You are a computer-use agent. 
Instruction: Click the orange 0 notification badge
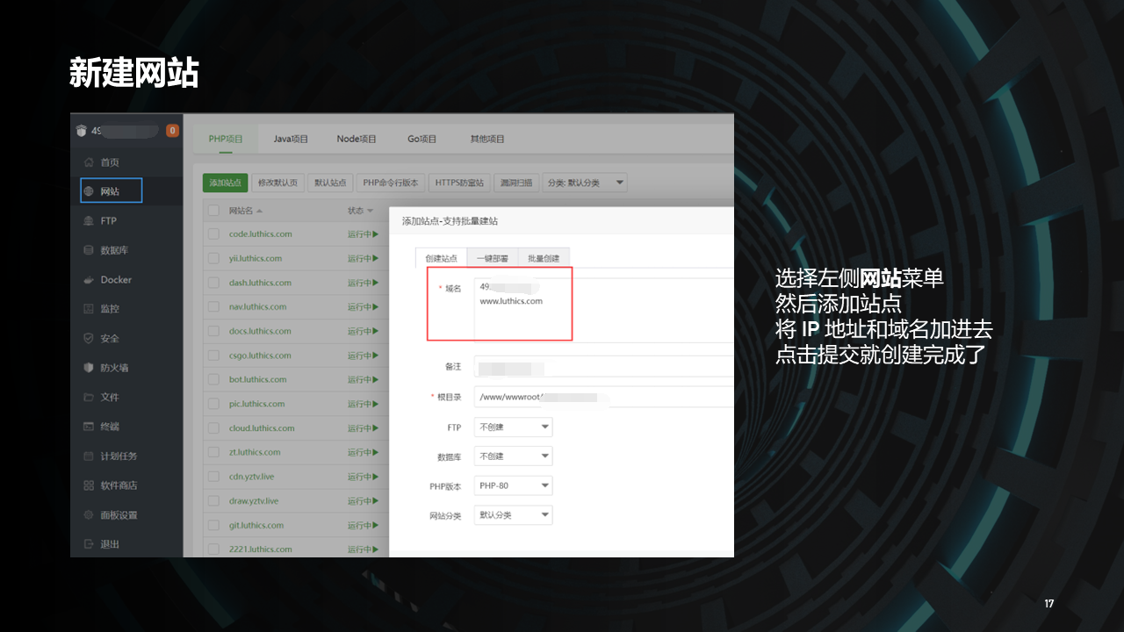(172, 131)
